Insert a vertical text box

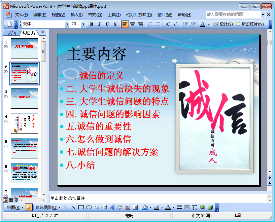(104, 208)
